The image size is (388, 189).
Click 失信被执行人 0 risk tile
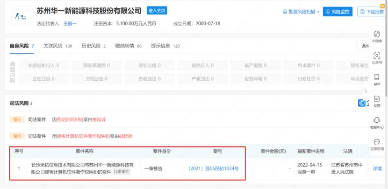(43, 65)
